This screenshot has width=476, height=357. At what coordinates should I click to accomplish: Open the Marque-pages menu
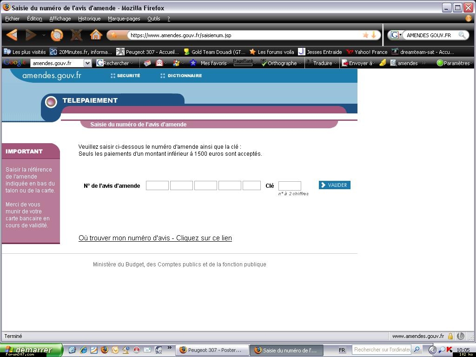coord(124,19)
